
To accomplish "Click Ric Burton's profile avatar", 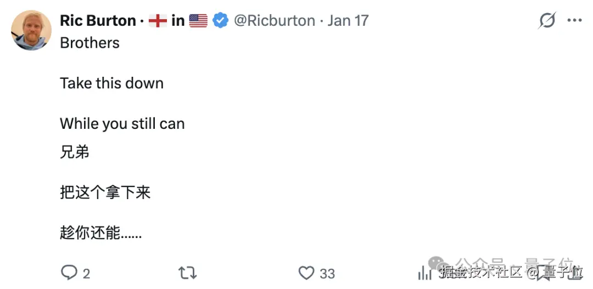I will [x=31, y=31].
